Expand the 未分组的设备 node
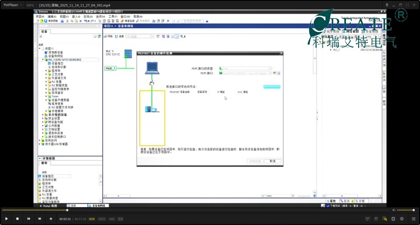 click(x=43, y=115)
